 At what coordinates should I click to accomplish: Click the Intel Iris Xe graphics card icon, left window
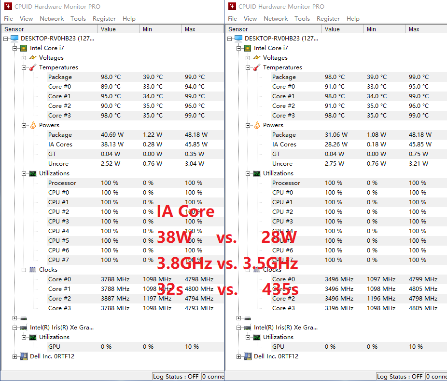pos(23,328)
